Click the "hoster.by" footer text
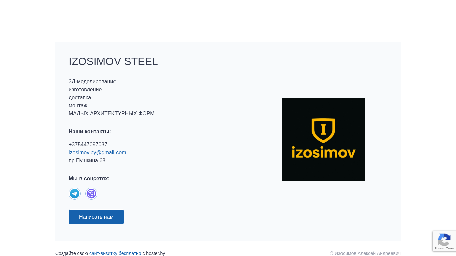The width and height of the screenshot is (456, 256). click(x=155, y=253)
